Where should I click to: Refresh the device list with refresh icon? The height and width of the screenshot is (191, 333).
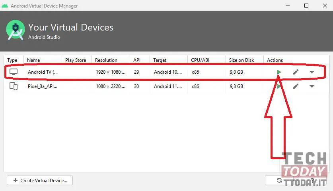(279, 180)
